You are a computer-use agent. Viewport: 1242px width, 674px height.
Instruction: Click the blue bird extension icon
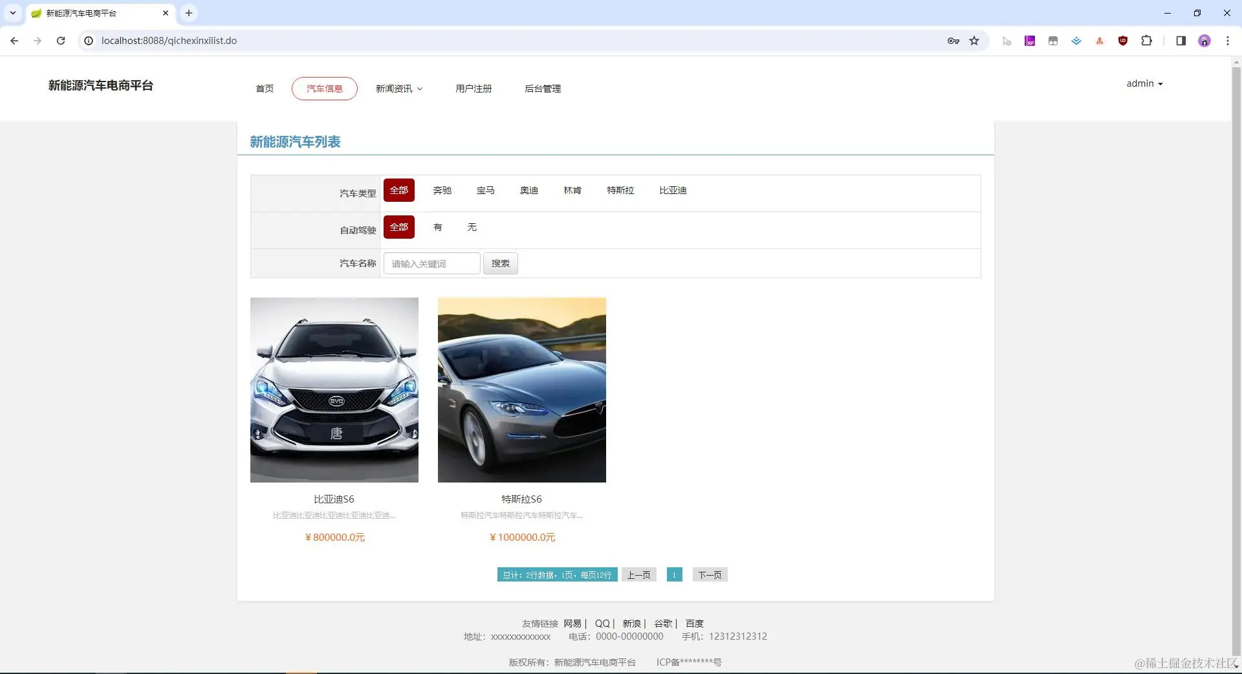tap(1076, 41)
